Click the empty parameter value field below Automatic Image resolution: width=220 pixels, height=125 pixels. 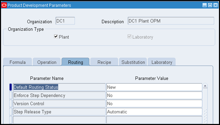coord(154,120)
